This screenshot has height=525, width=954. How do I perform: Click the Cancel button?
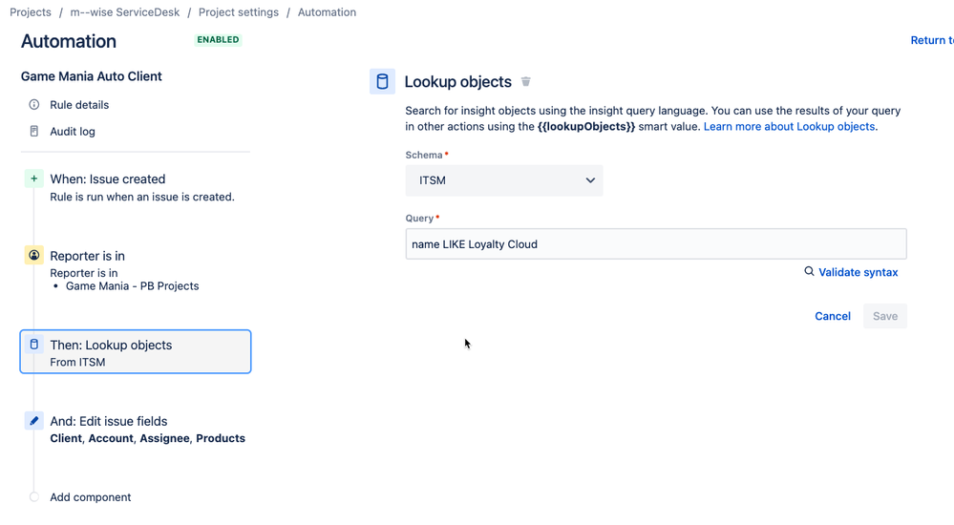tap(833, 316)
